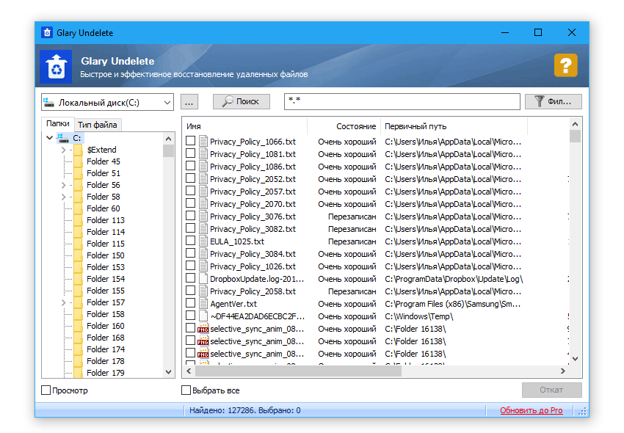This screenshot has width=624, height=433.
Task: Click the Перезаписан state of Privacy_Policy_3076.txt
Action: (x=352, y=216)
